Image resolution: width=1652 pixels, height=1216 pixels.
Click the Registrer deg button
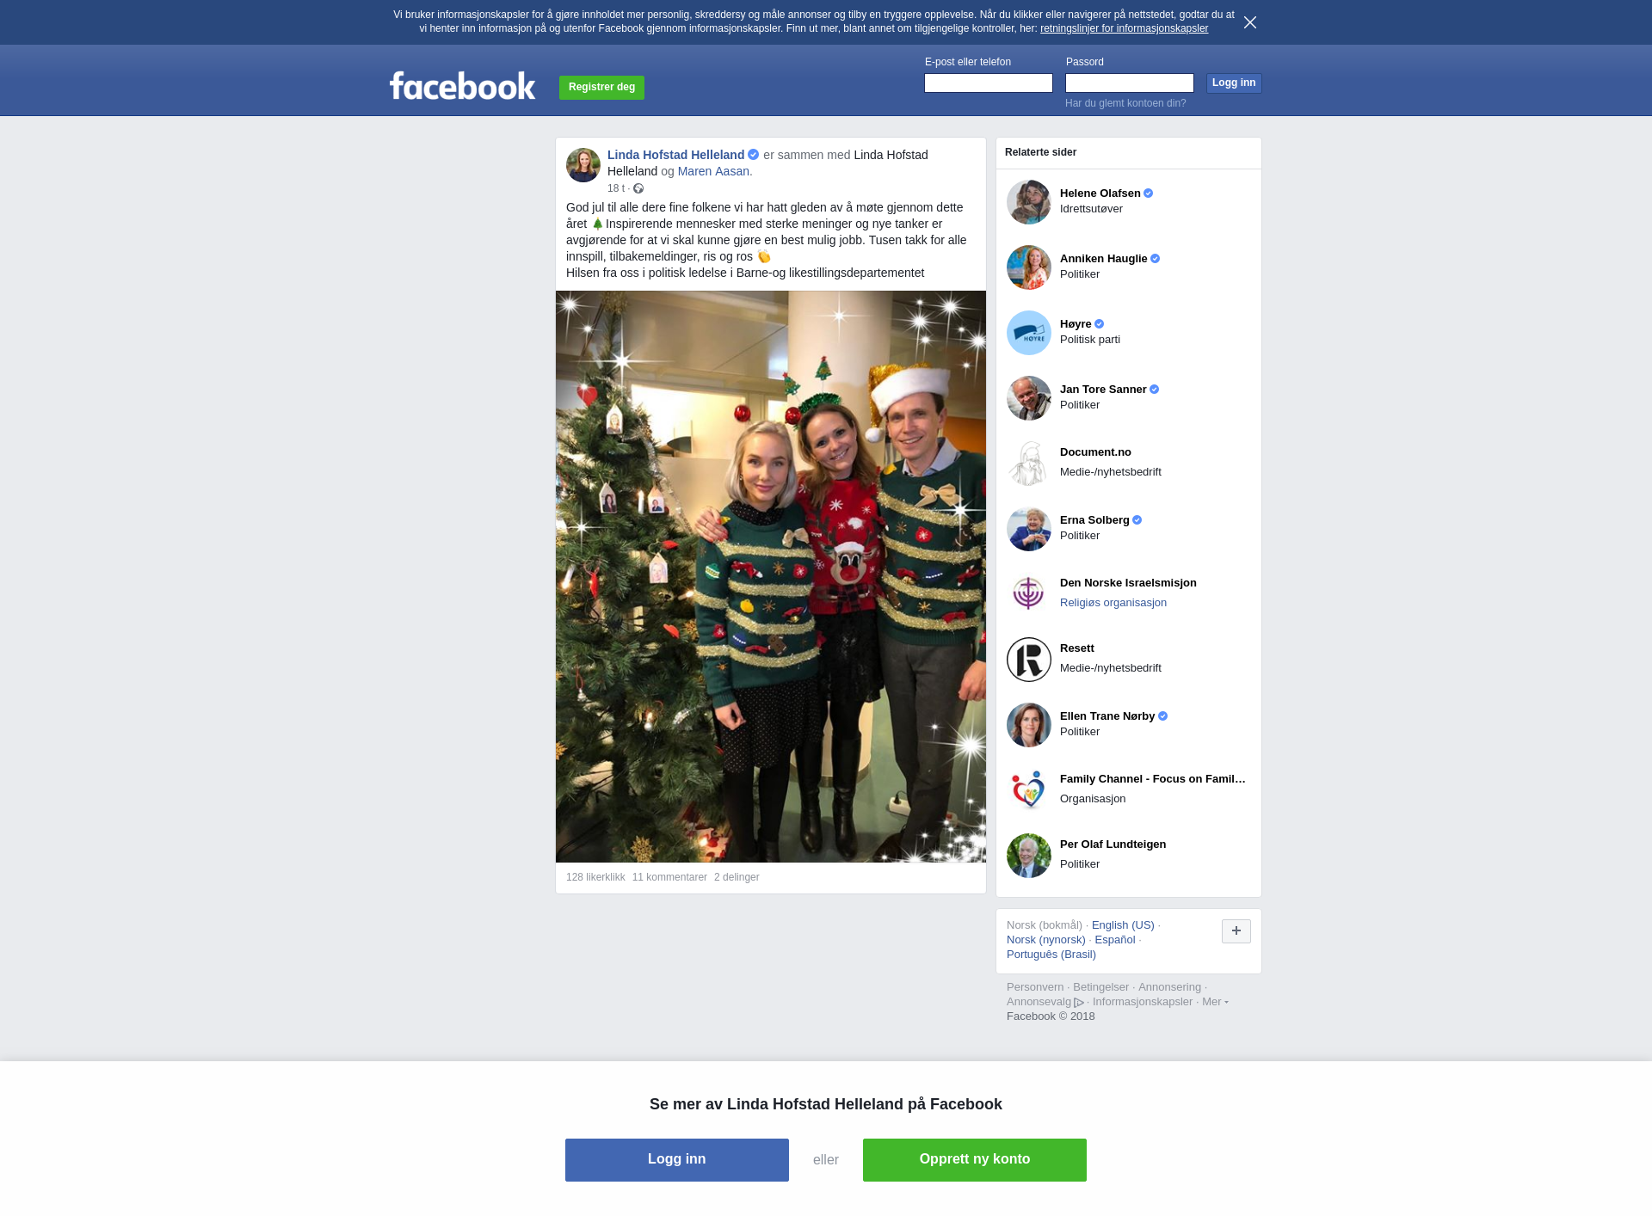tap(601, 87)
